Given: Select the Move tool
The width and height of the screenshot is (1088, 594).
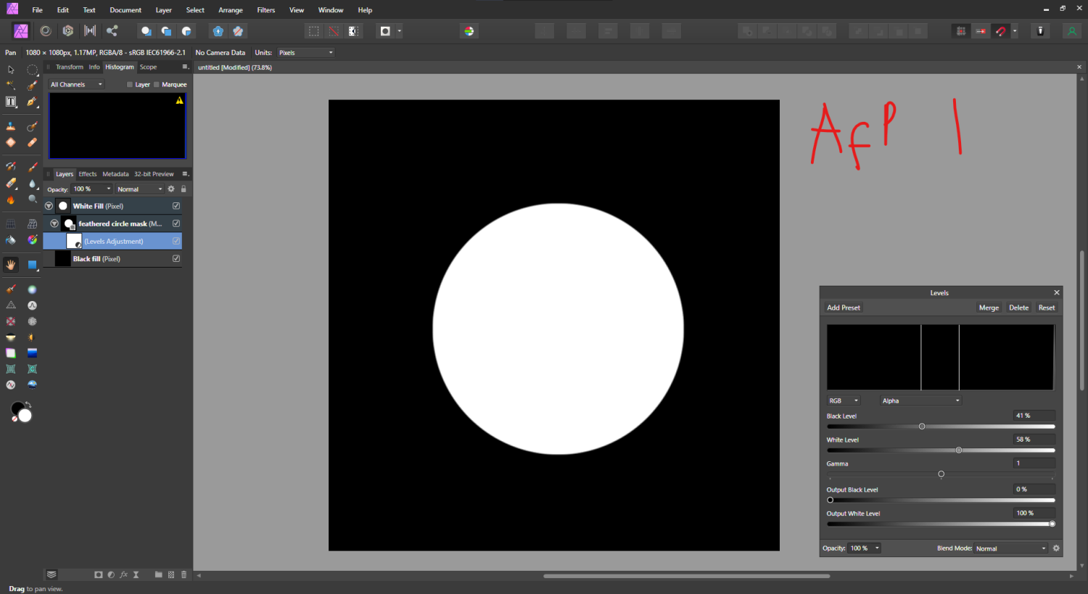Looking at the screenshot, I should (10, 70).
